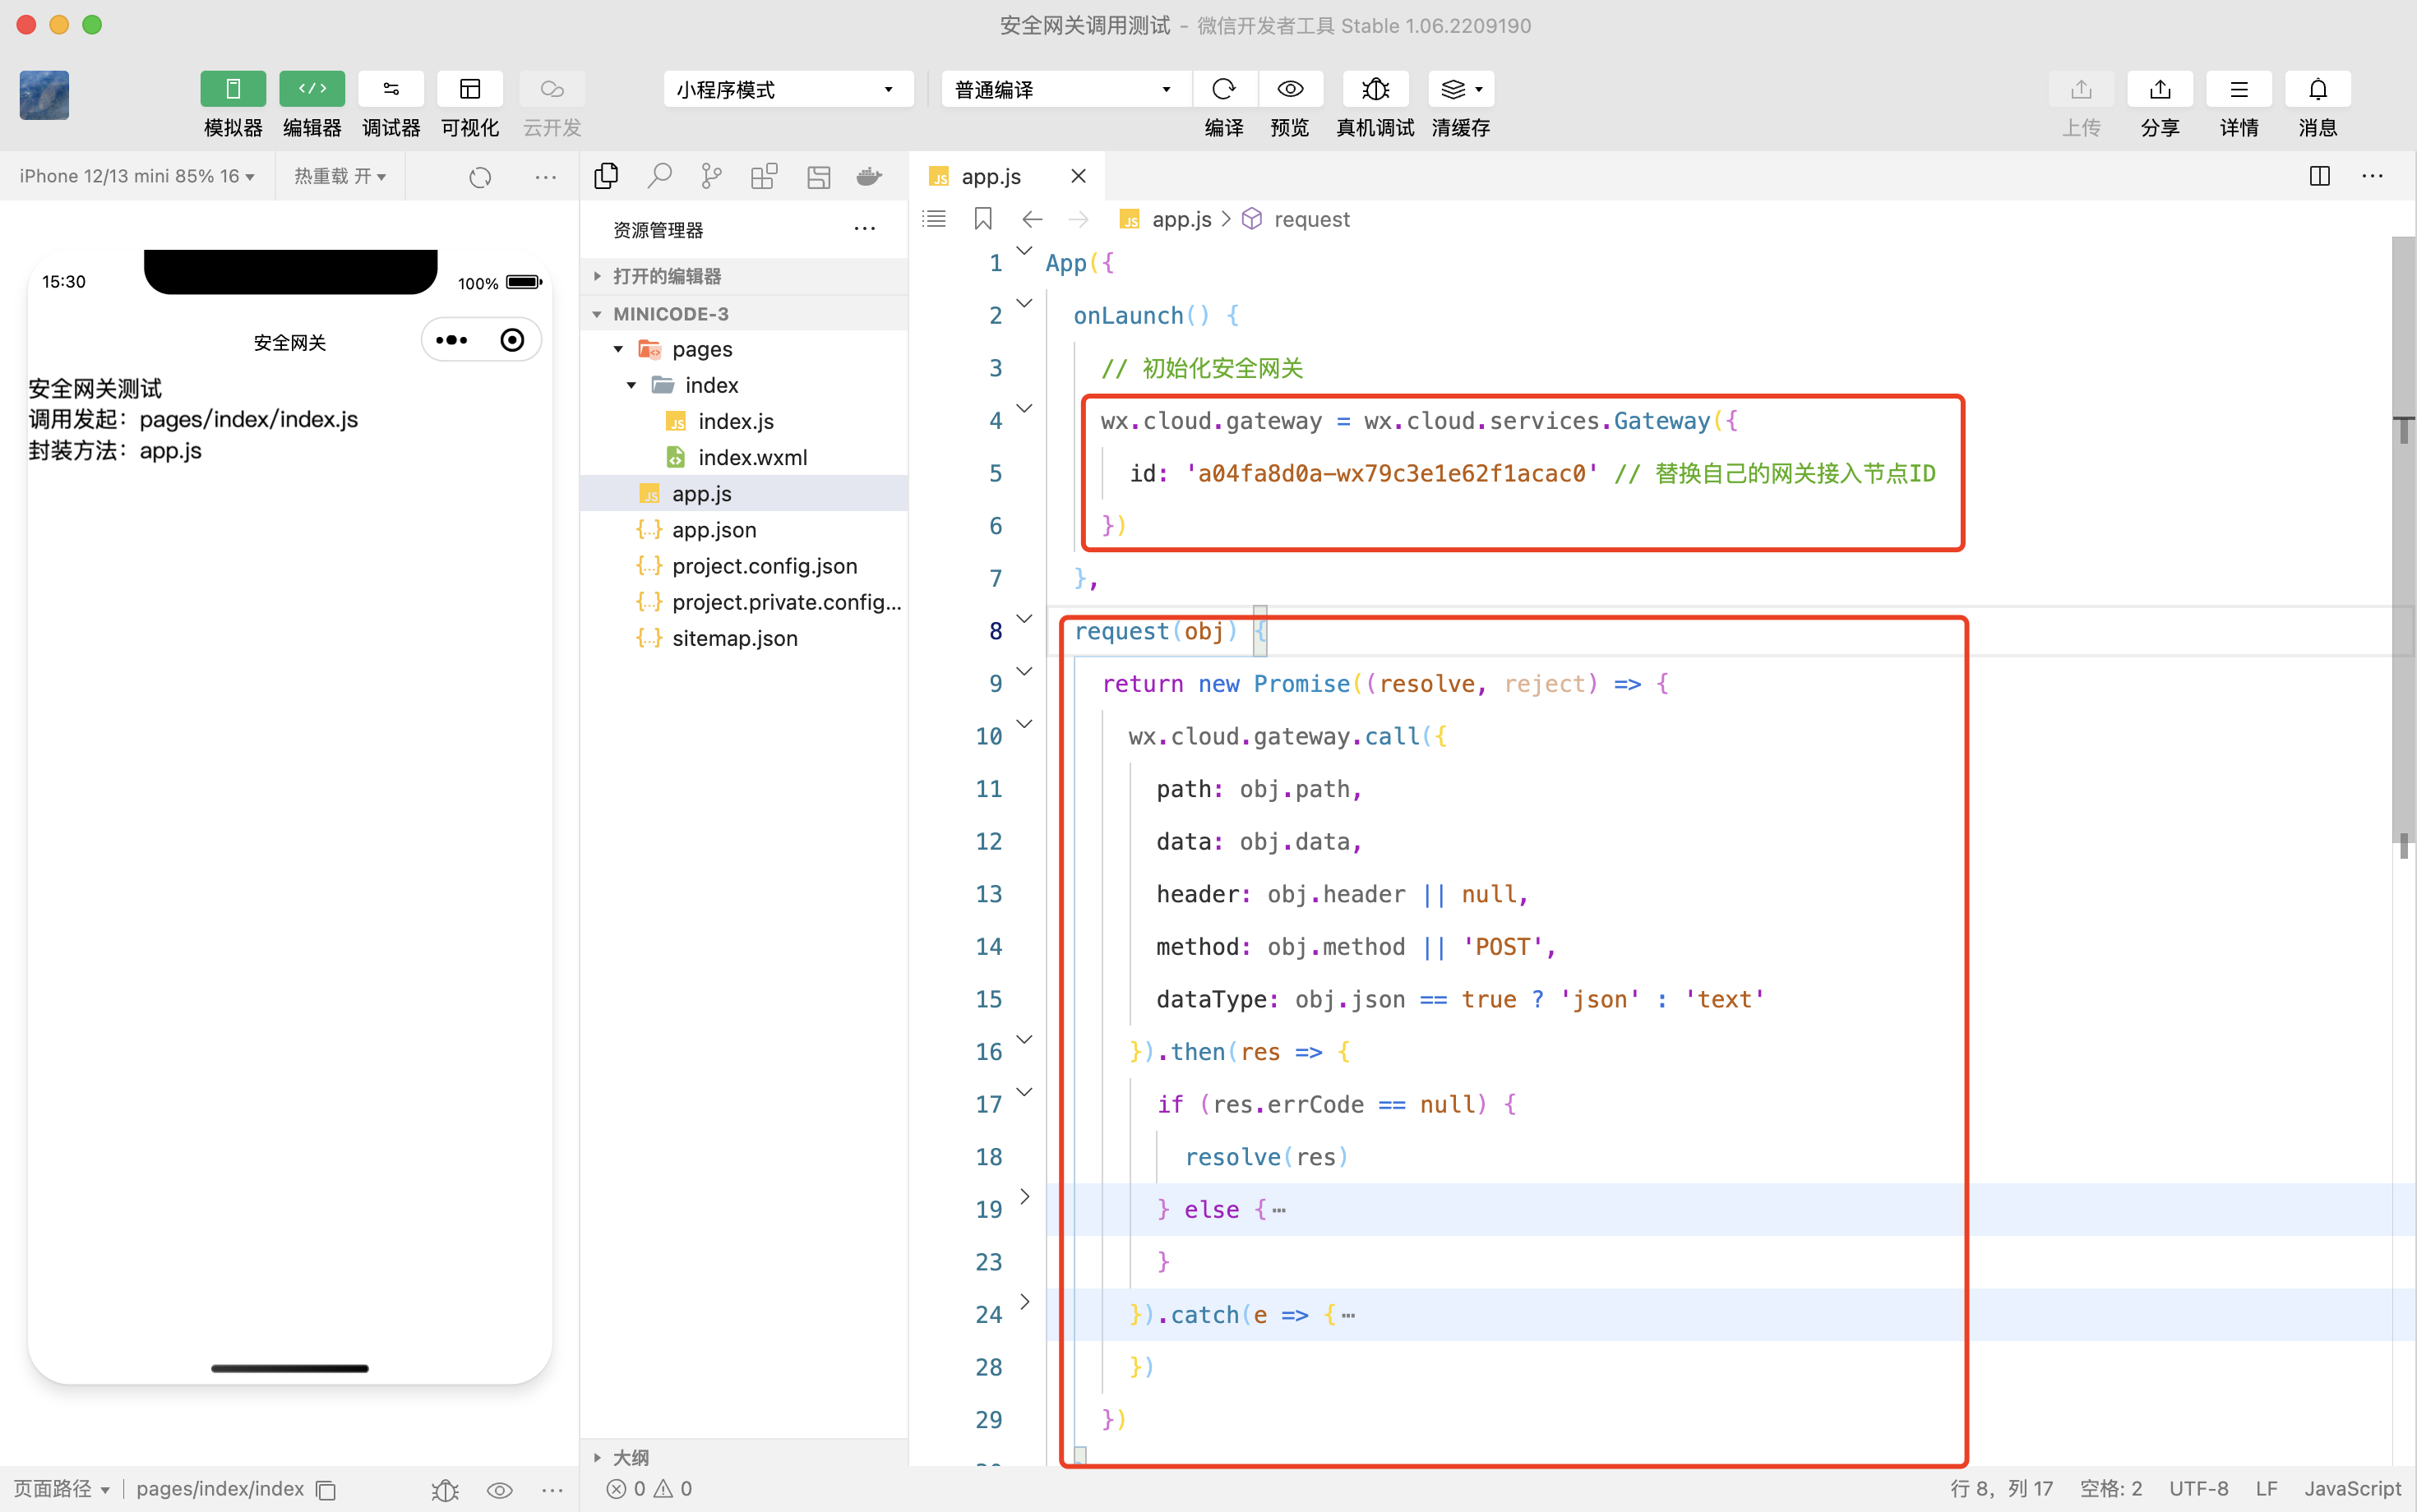2417x1512 pixels.
Task: Open the search icon in the sidebar
Action: [659, 177]
